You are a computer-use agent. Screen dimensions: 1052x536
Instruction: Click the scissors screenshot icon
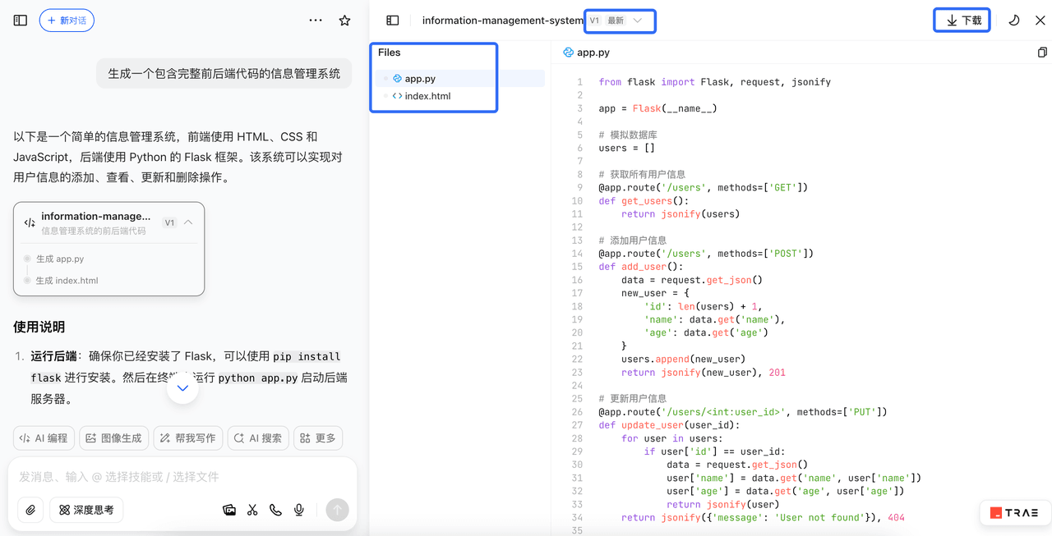(x=252, y=510)
